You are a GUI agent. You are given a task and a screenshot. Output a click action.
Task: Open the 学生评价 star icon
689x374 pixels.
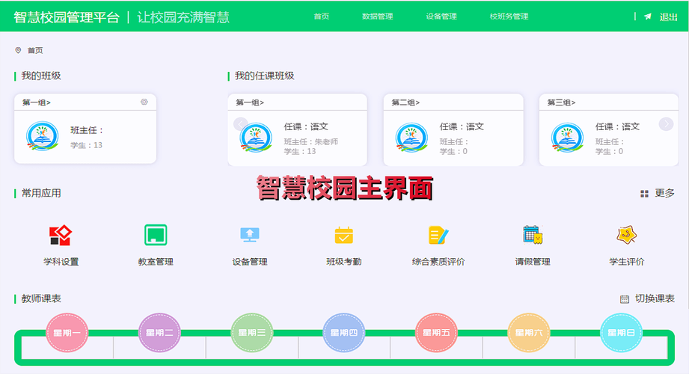coord(626,236)
